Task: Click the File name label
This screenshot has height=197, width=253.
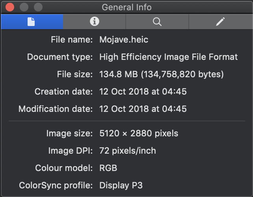Action: pos(72,40)
